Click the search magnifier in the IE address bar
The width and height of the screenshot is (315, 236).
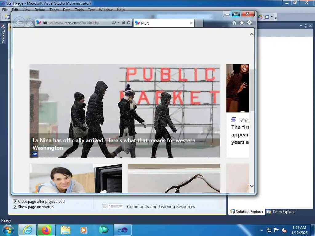tap(114, 22)
